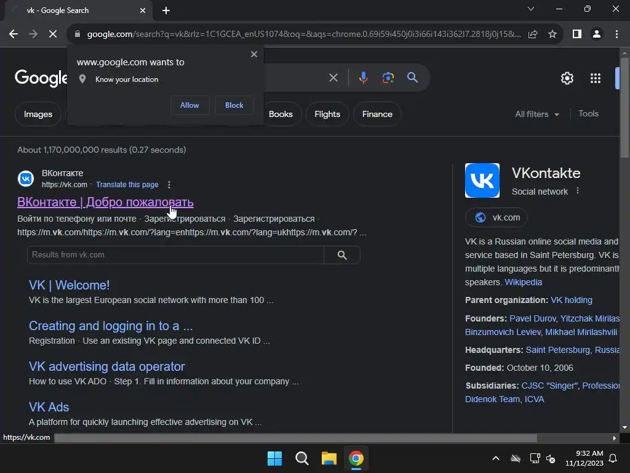Click the VK favicon in first result

pyautogui.click(x=26, y=179)
